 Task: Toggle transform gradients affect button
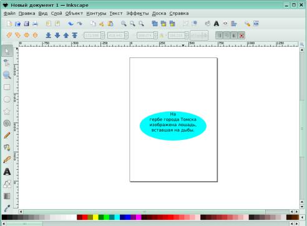[234, 36]
